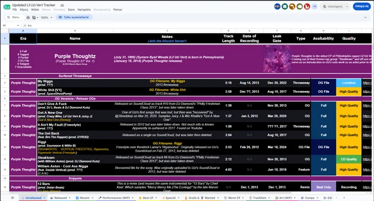Open the Narzędzia menu
The image size is (374, 201).
(x=84, y=9)
